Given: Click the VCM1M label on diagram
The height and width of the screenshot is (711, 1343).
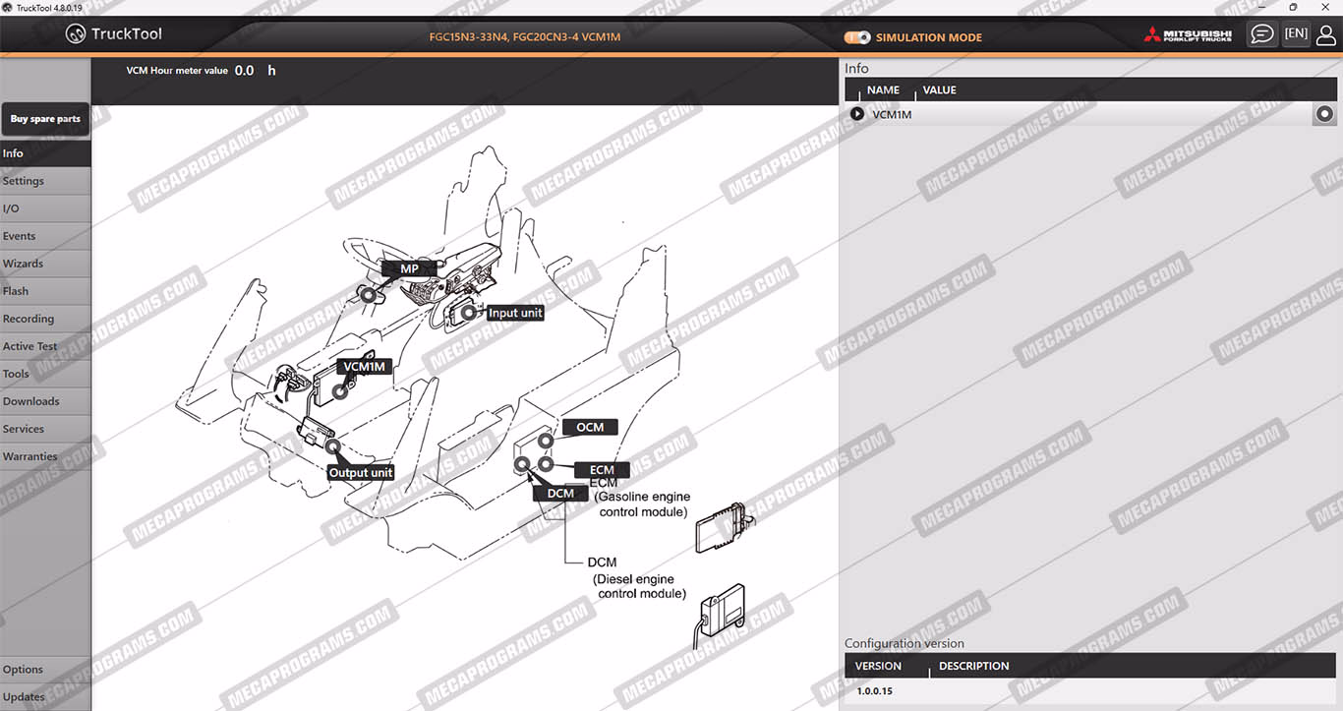Looking at the screenshot, I should tap(364, 367).
